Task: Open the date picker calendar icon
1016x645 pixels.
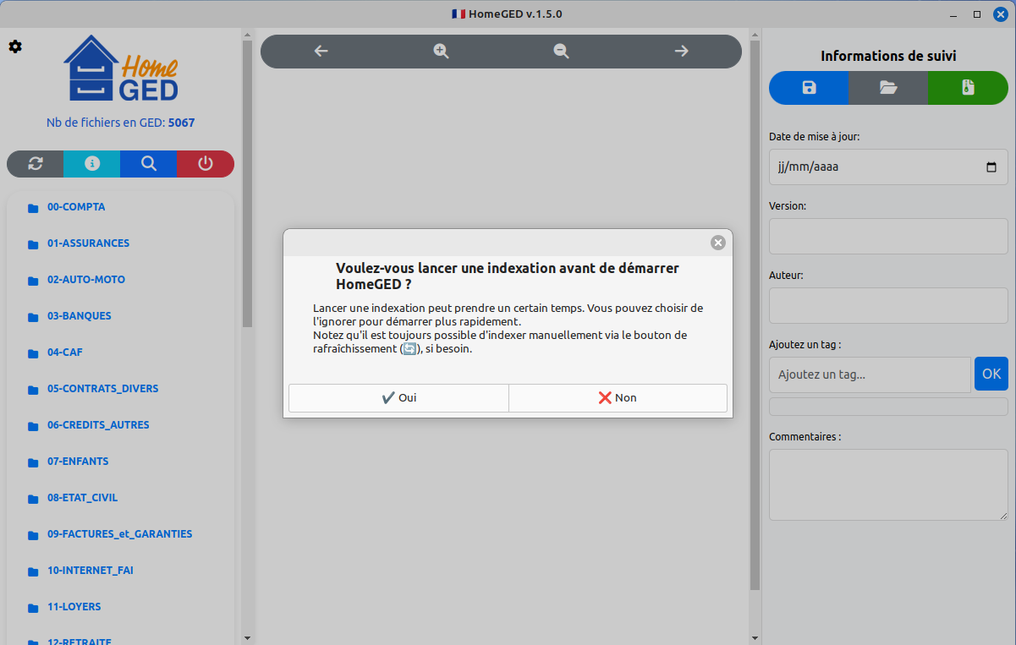Action: (991, 167)
